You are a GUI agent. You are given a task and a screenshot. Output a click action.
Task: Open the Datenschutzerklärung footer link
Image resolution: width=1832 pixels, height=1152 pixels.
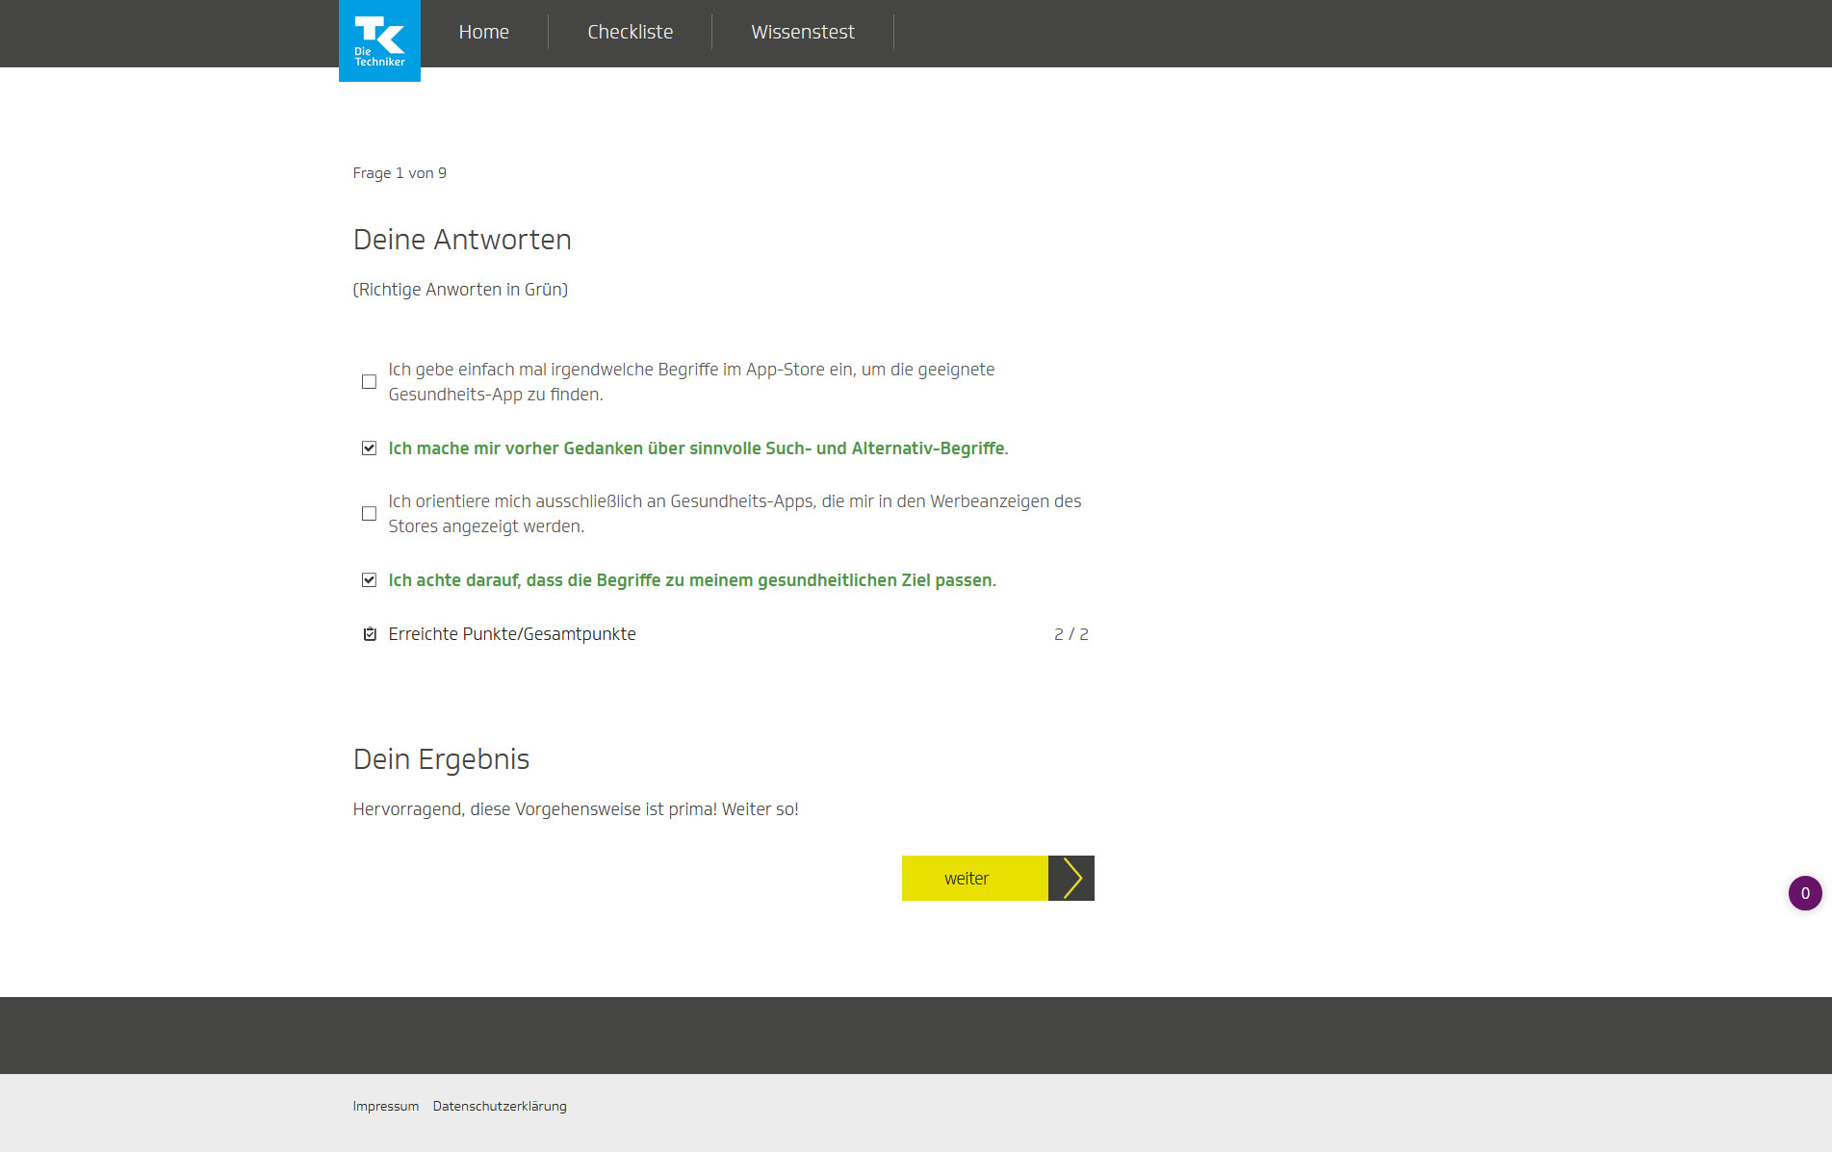click(500, 1106)
